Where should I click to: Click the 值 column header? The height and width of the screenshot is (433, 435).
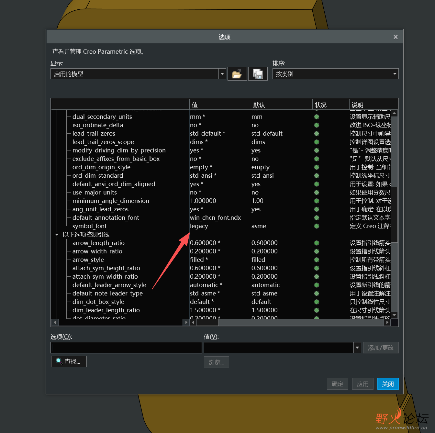click(220, 105)
